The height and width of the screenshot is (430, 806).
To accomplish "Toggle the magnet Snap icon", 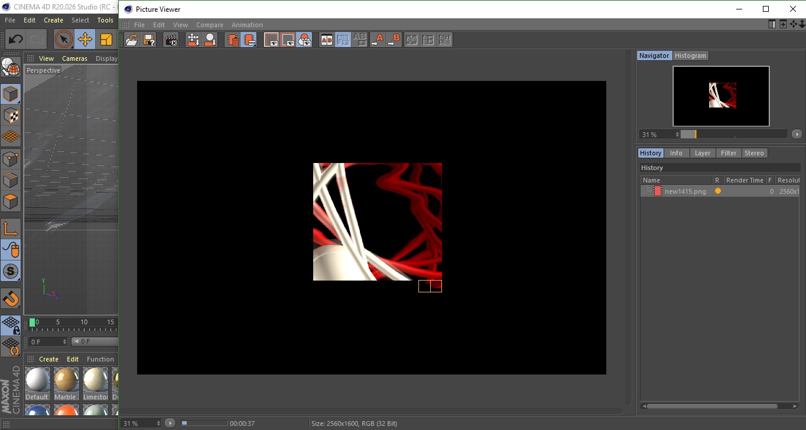I will pyautogui.click(x=11, y=298).
